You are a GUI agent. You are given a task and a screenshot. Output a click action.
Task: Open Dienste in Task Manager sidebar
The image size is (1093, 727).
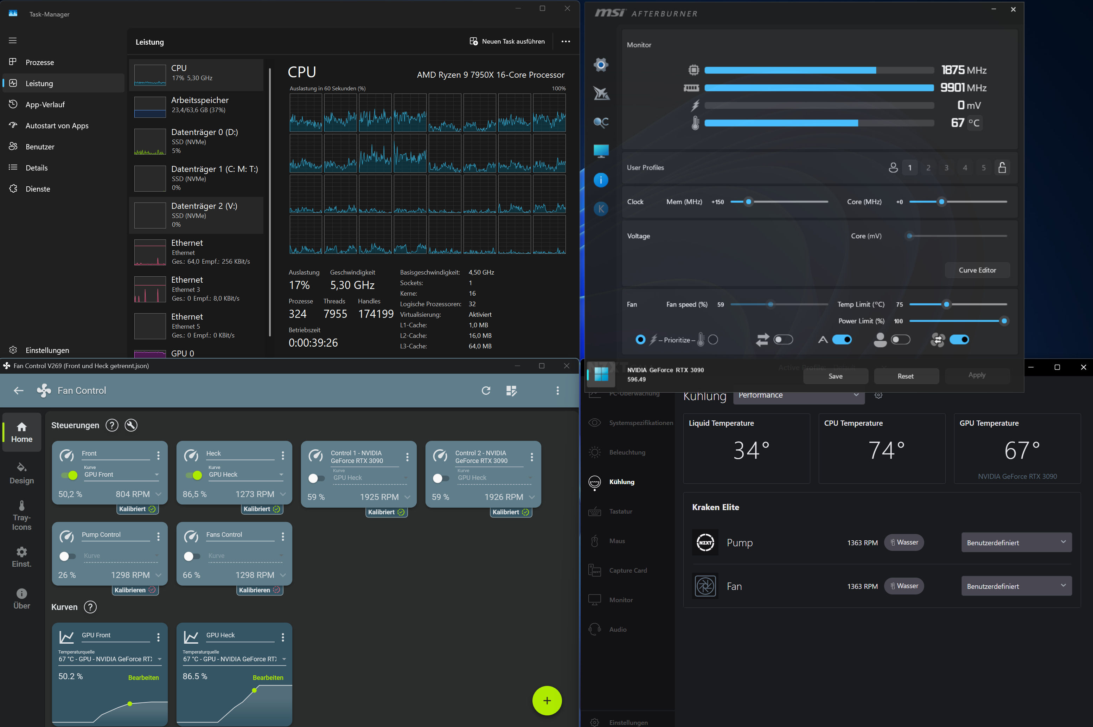(x=64, y=189)
